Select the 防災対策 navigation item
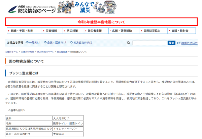Viewport: 202px width, 139px height. tap(72, 31)
